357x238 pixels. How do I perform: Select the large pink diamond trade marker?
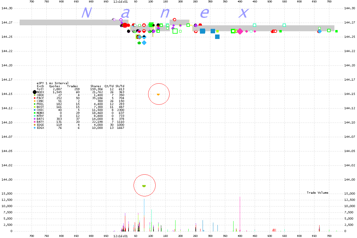(x=240, y=31)
